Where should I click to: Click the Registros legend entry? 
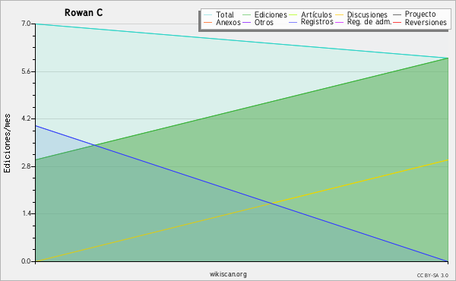coord(311,22)
